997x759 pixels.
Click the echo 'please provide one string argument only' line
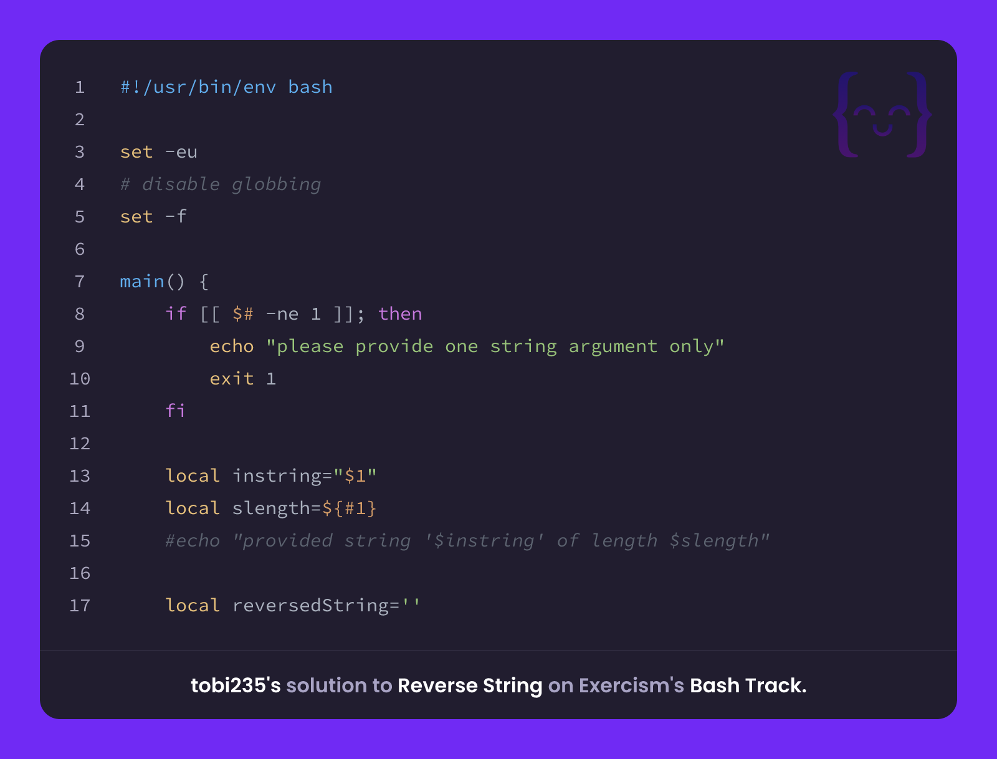(467, 346)
